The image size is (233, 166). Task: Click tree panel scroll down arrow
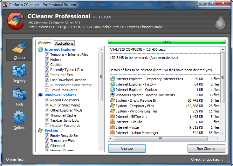[x=101, y=148]
